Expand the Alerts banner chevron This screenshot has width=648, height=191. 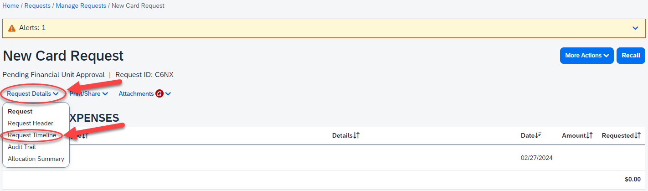pos(636,28)
